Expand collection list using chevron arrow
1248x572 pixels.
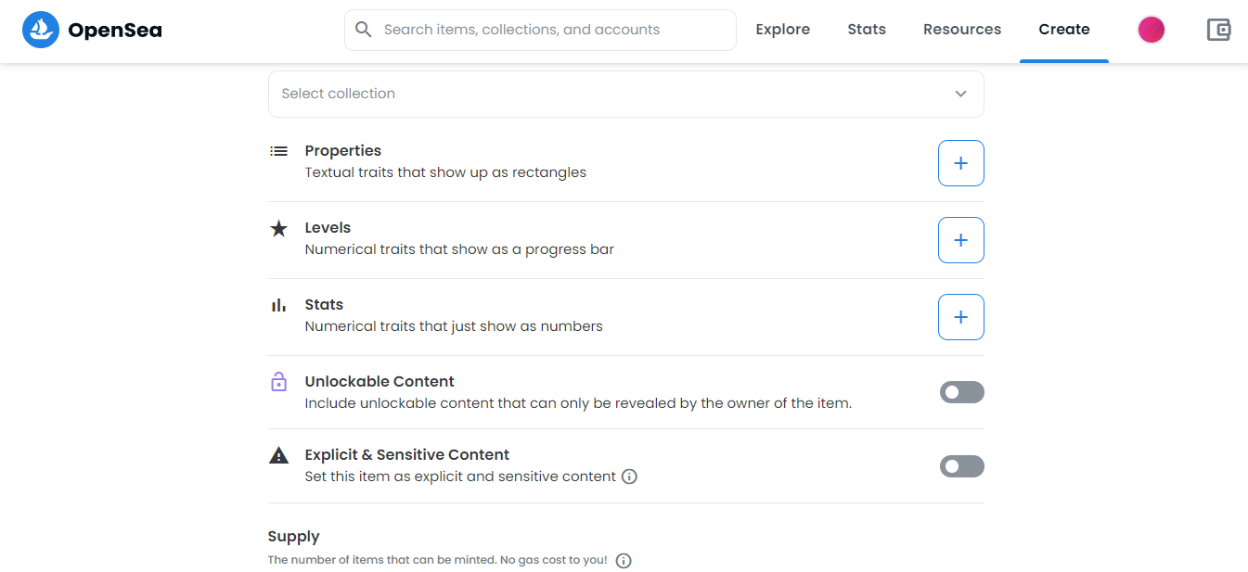(960, 94)
